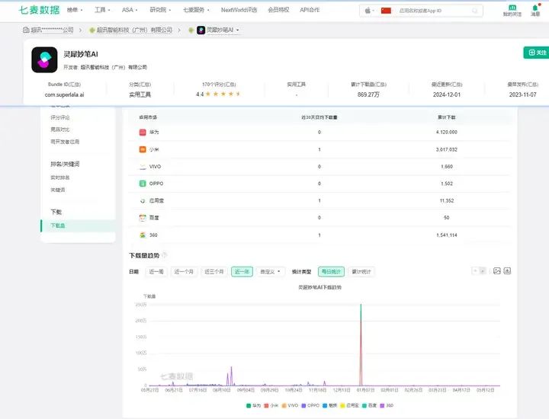Click the help icon beside 下载量趋势
This screenshot has width=549, height=419.
[164, 254]
